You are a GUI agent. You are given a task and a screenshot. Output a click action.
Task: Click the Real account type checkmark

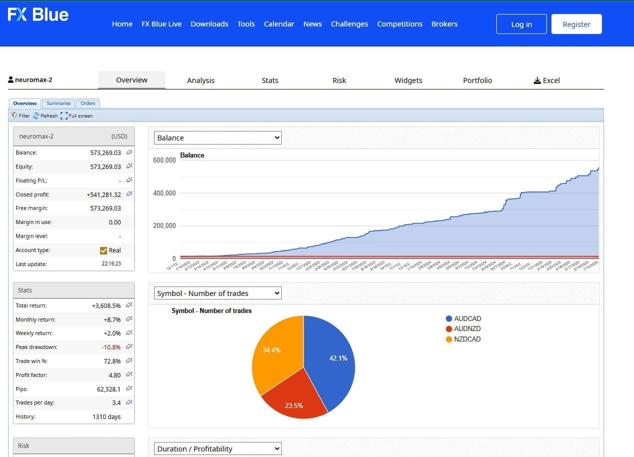[104, 250]
